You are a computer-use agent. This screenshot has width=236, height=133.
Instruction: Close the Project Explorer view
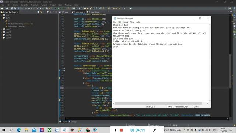18,12
